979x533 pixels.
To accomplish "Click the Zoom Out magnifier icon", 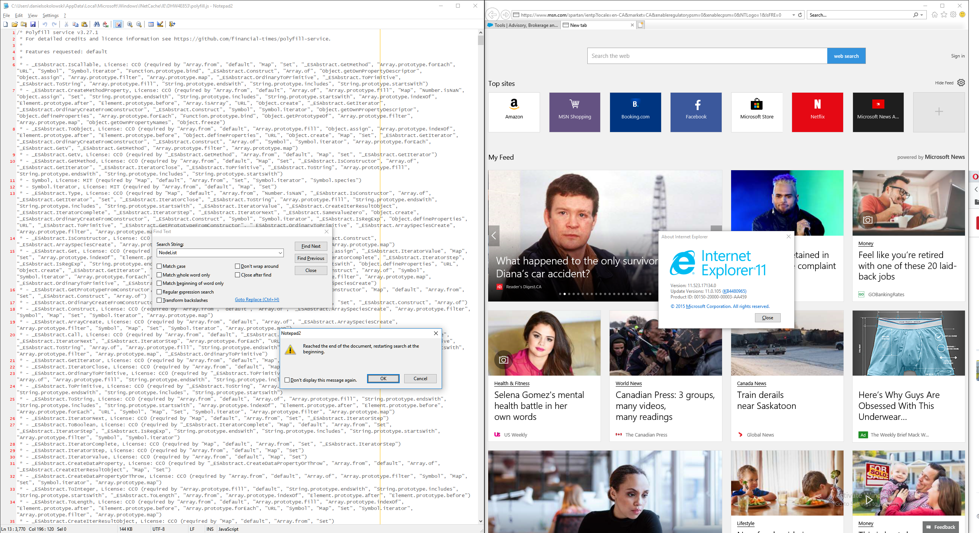I will [x=139, y=24].
